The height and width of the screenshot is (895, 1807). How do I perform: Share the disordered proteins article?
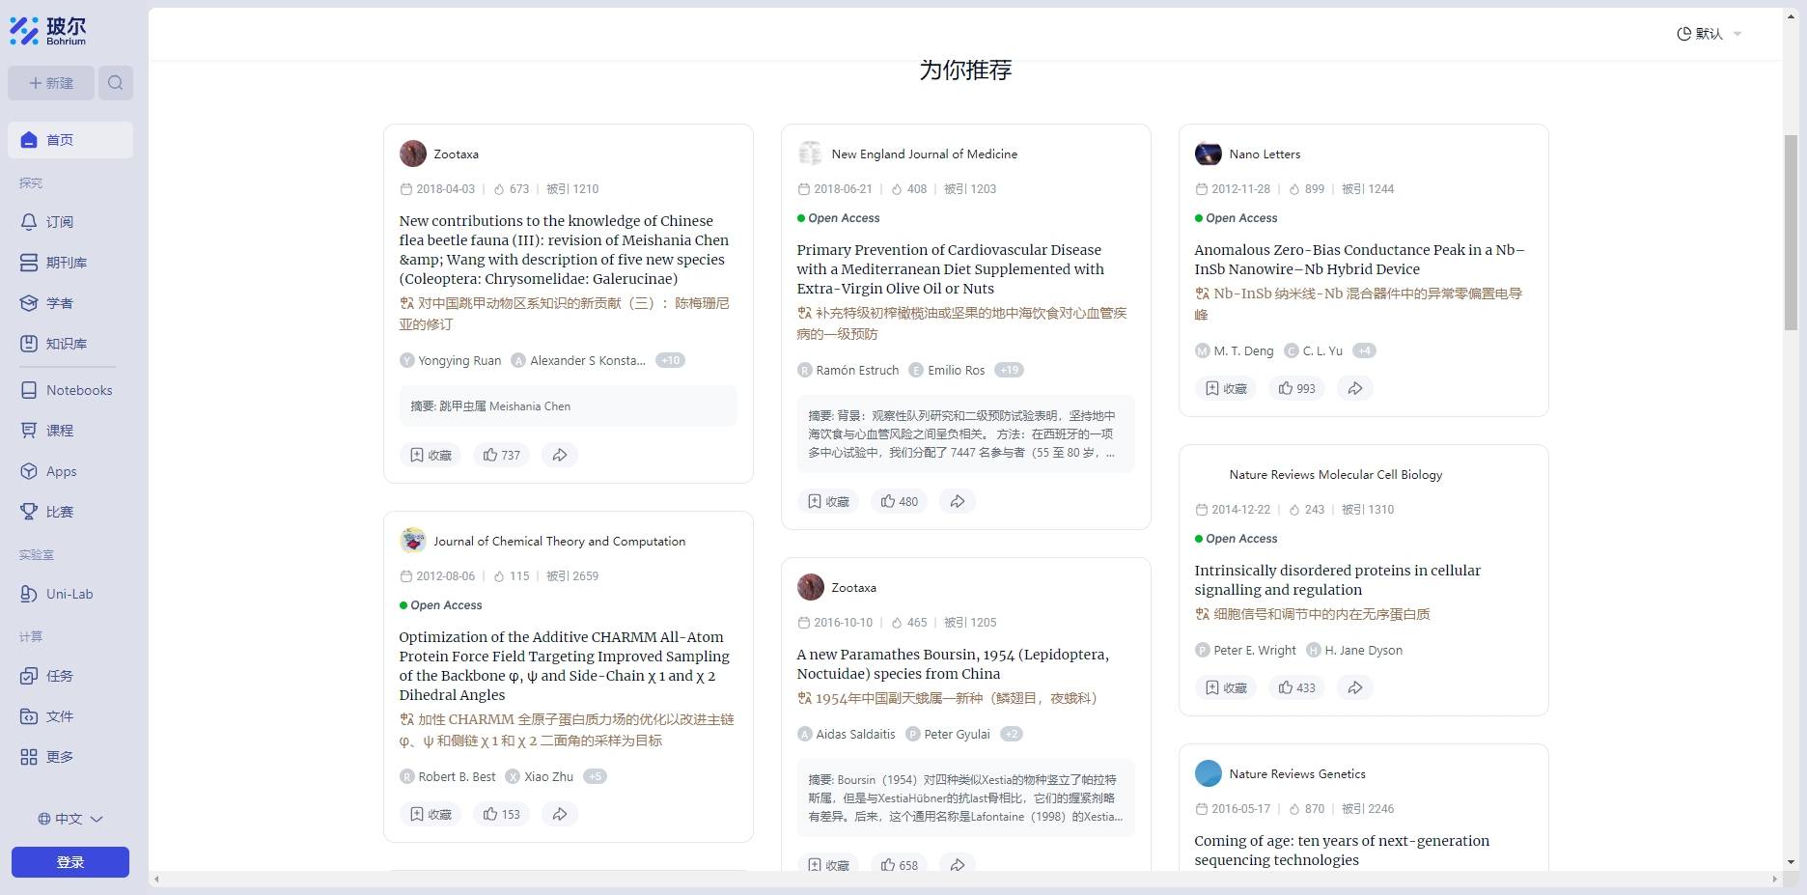(1355, 687)
